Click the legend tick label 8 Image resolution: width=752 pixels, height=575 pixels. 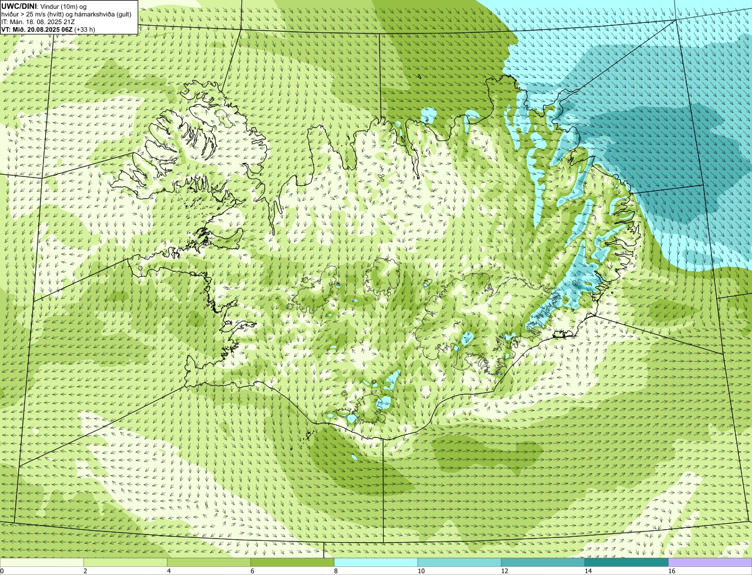tap(335, 571)
